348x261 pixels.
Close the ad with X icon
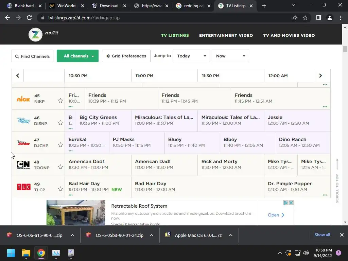pos(291,203)
